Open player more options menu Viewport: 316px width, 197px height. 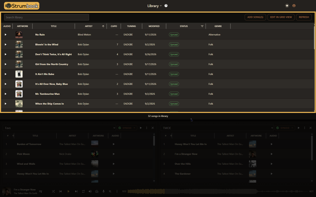coord(117,191)
